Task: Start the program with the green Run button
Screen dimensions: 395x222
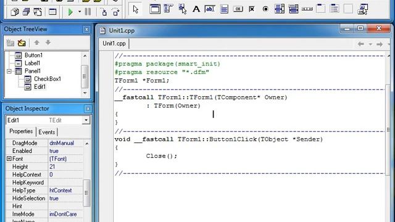Action: tap(70, 12)
